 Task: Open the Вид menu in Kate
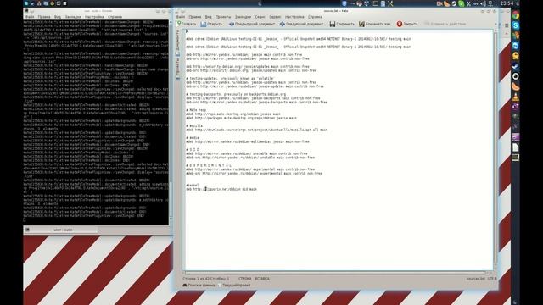pyautogui.click(x=208, y=17)
